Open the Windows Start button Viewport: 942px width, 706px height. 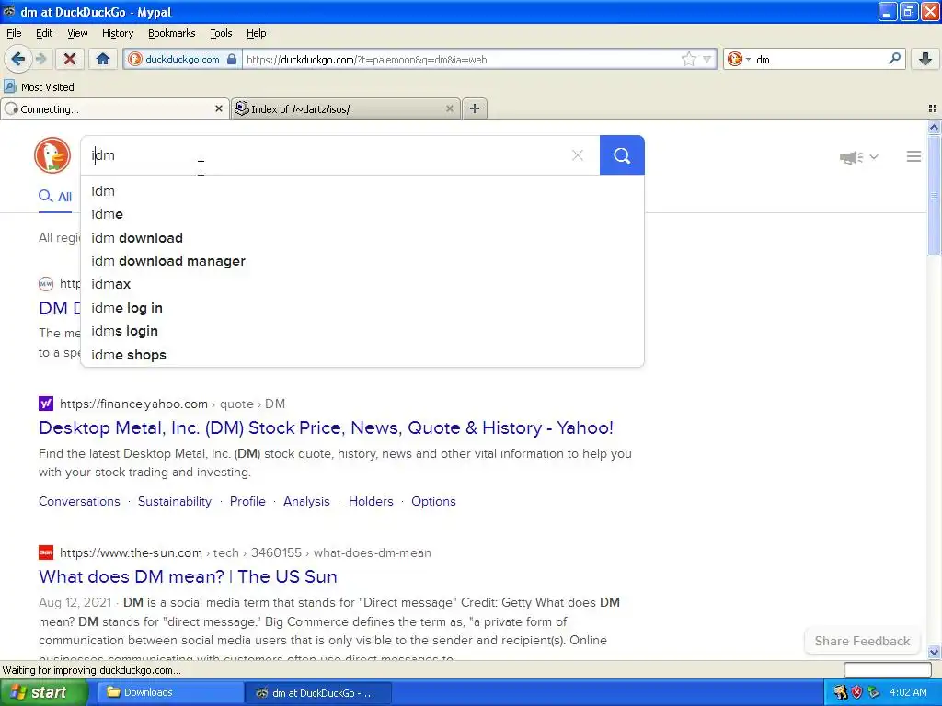[44, 693]
